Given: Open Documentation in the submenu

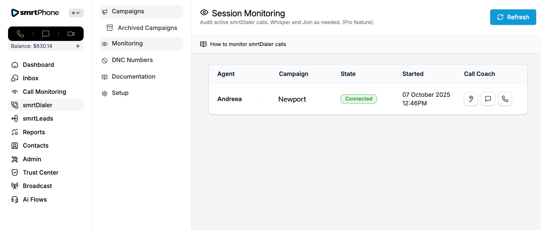Looking at the screenshot, I should pyautogui.click(x=133, y=77).
